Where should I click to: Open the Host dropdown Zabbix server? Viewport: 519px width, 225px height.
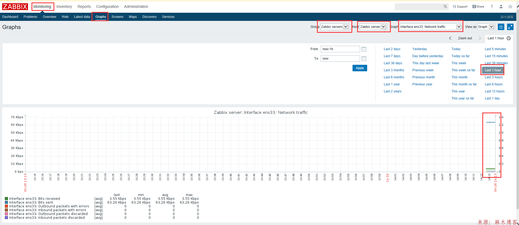tap(373, 27)
